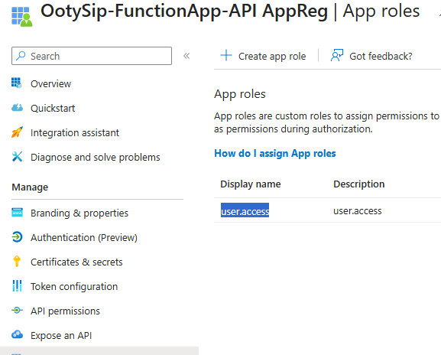Click the Diagnose and solve problems tools icon
Image resolution: width=441 pixels, height=355 pixels.
17,157
